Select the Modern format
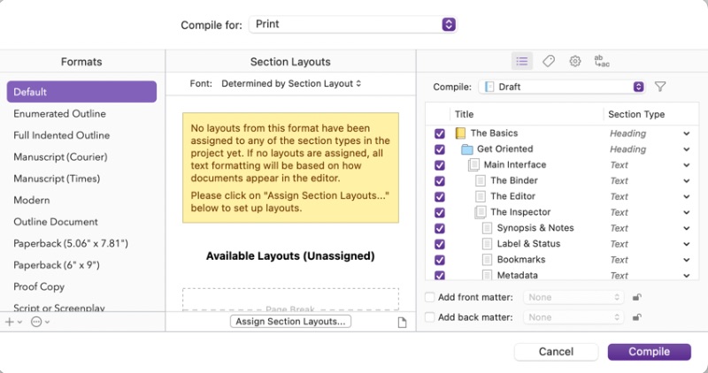708x373 pixels. tap(32, 201)
